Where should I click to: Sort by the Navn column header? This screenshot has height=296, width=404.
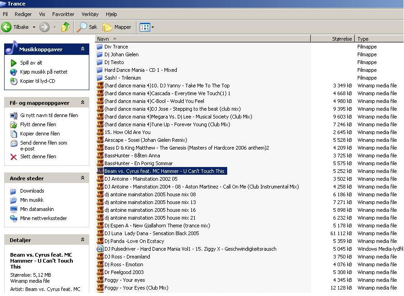coord(203,39)
